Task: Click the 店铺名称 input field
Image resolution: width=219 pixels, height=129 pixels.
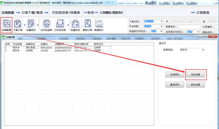Action: (x=190, y=26)
